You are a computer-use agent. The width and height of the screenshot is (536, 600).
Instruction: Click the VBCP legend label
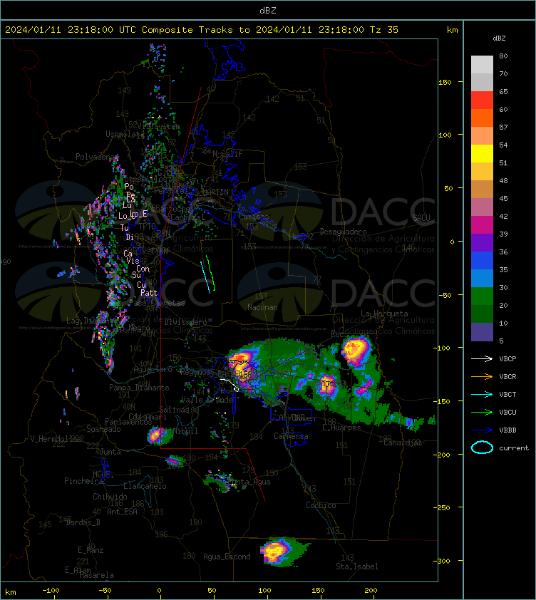507,359
